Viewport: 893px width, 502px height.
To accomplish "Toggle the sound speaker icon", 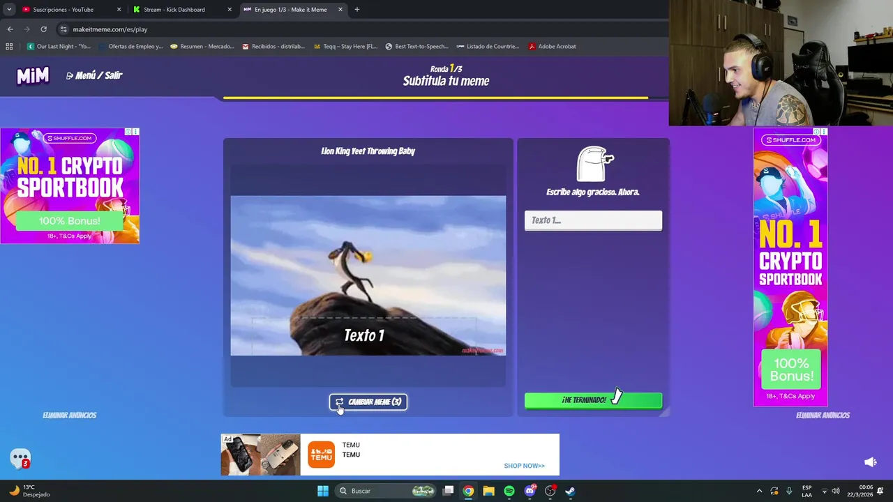I will [870, 462].
